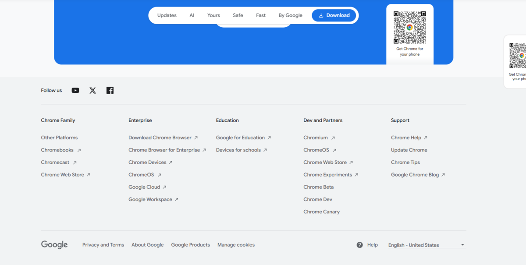Switch to the By Google tab
526x265 pixels.
click(290, 15)
